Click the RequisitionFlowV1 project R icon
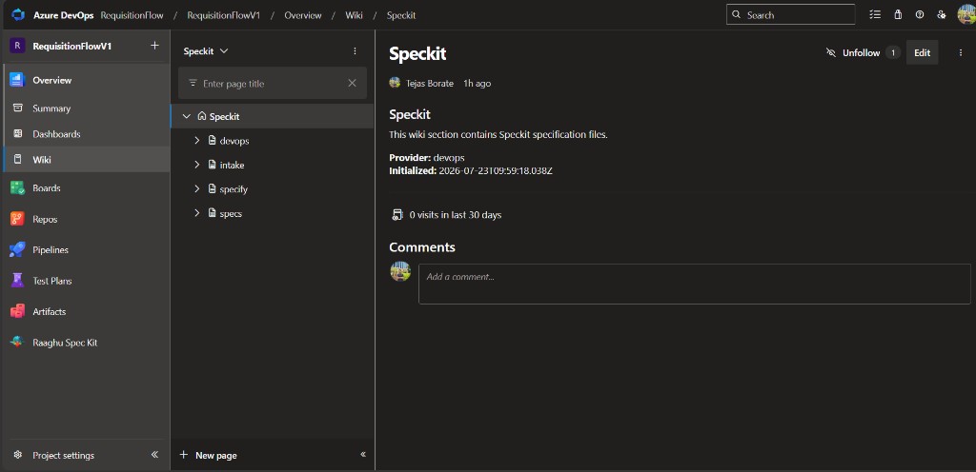Viewport: 976px width, 472px height. [17, 46]
